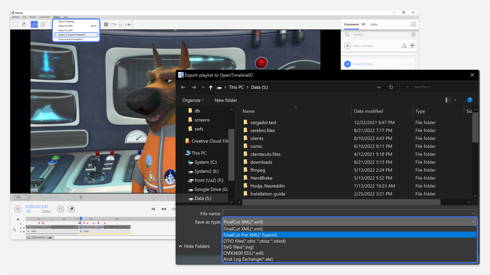Screen dimensions: 490x275
Task: Click the file list horizontal scrollbar
Action: point(341,202)
